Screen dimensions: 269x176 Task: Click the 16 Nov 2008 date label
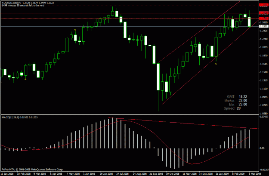click(x=189, y=174)
